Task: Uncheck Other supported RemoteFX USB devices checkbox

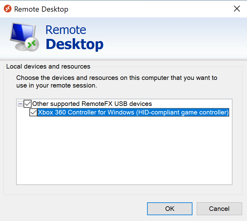Action: (28, 104)
